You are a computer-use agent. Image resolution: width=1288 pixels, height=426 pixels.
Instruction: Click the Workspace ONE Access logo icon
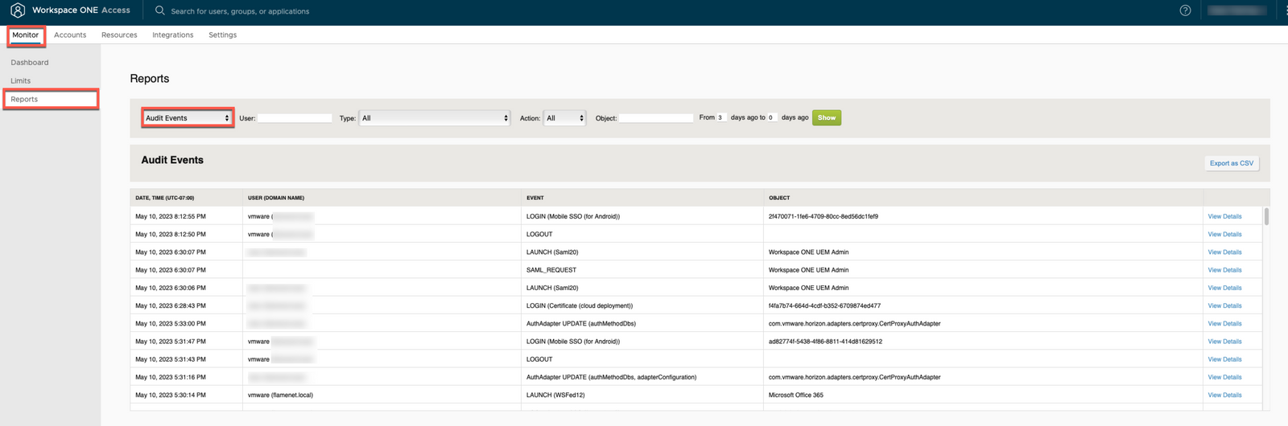pos(18,10)
